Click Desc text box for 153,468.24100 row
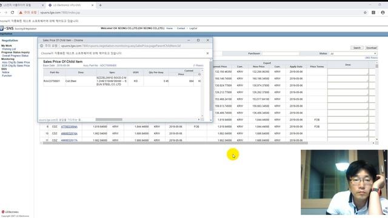This screenshot has height=218, width=388. coord(348,99)
